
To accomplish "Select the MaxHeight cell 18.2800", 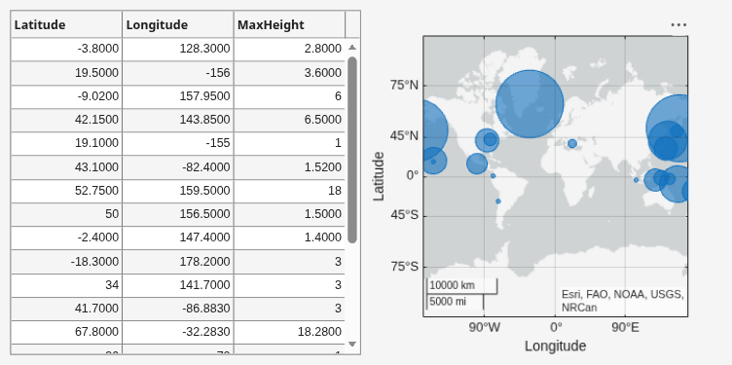I will point(289,332).
